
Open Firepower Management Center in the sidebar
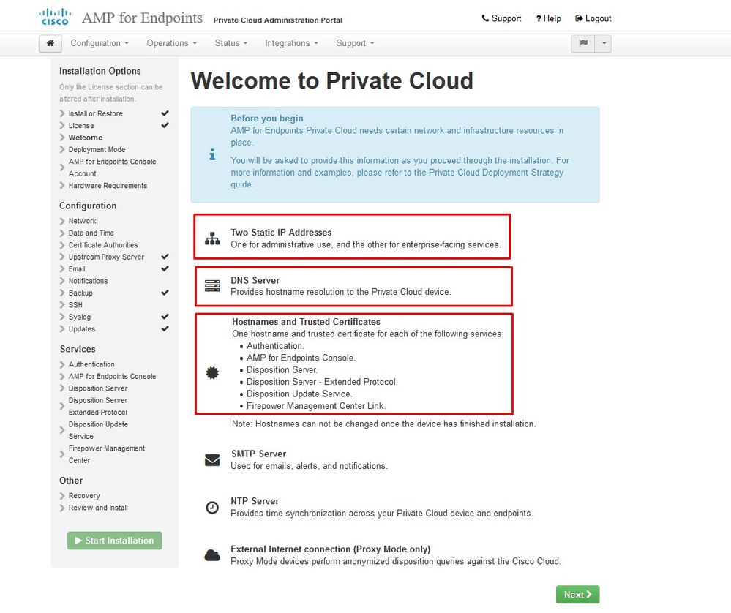coord(107,454)
